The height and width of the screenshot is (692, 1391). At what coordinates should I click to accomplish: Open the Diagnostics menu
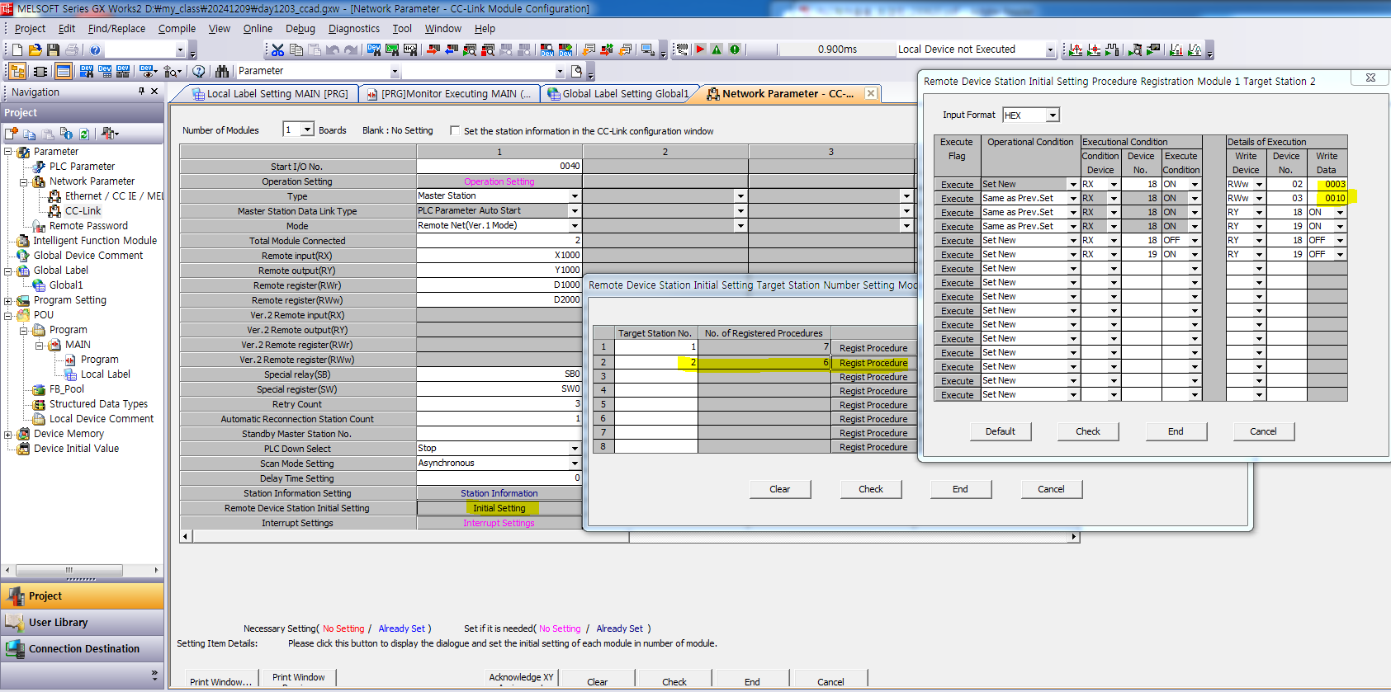tap(354, 28)
